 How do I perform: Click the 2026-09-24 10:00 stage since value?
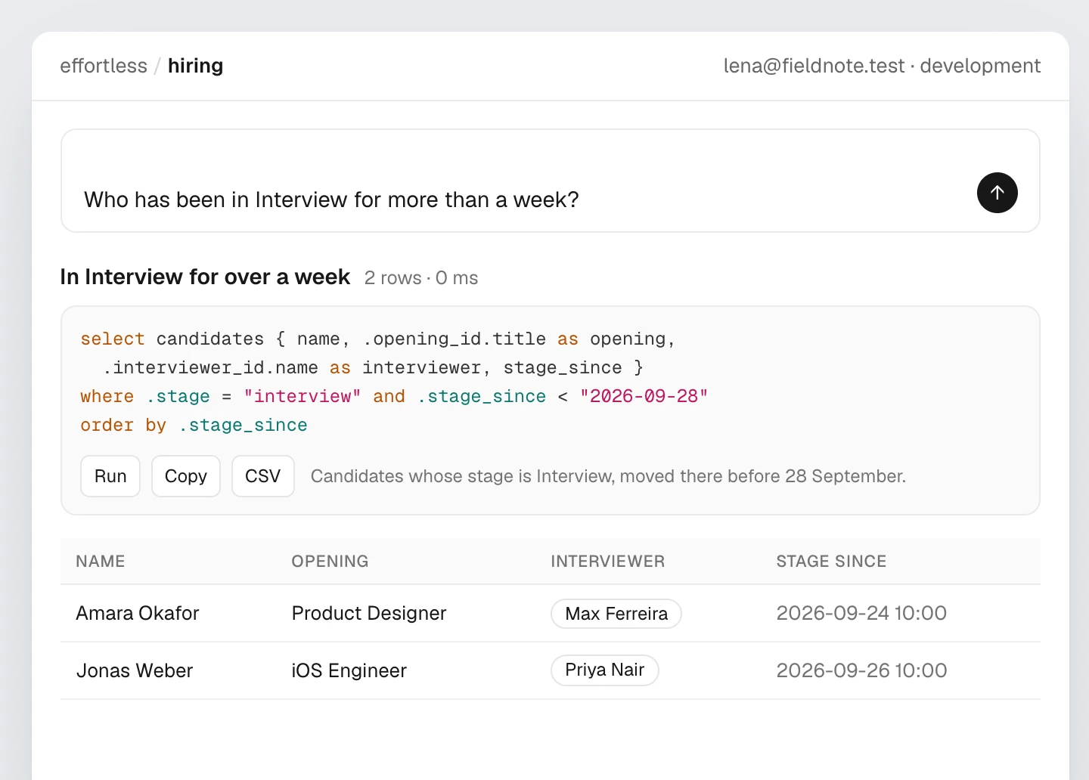click(x=861, y=613)
